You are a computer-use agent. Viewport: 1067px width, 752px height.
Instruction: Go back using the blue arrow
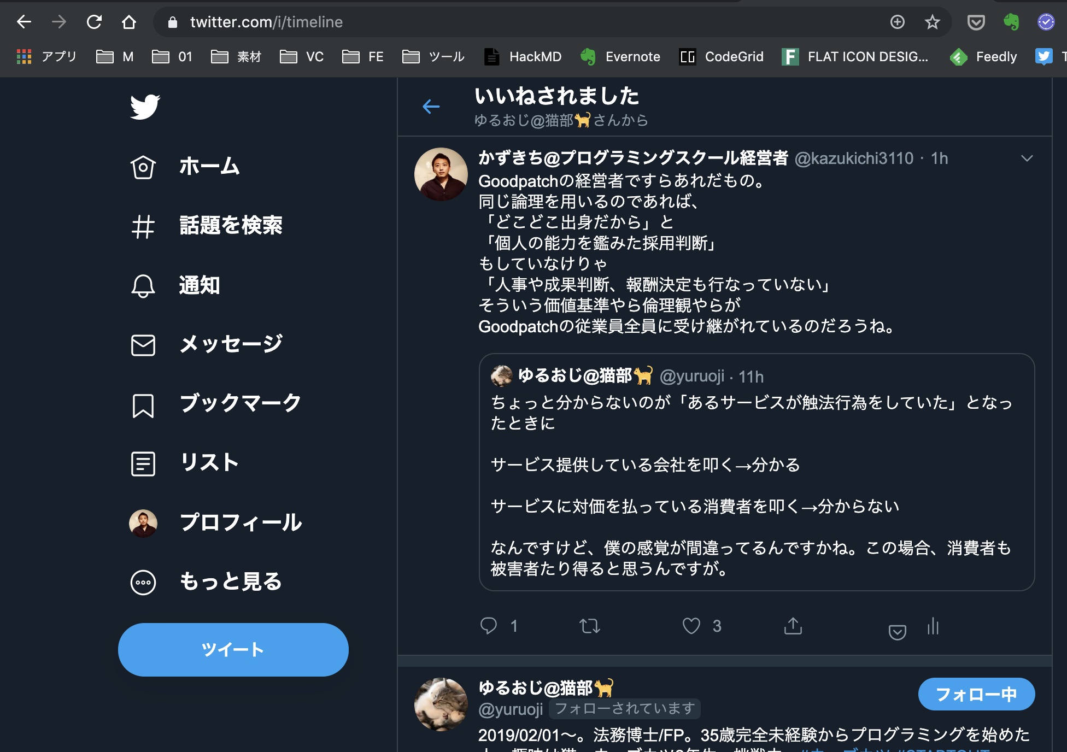(431, 107)
